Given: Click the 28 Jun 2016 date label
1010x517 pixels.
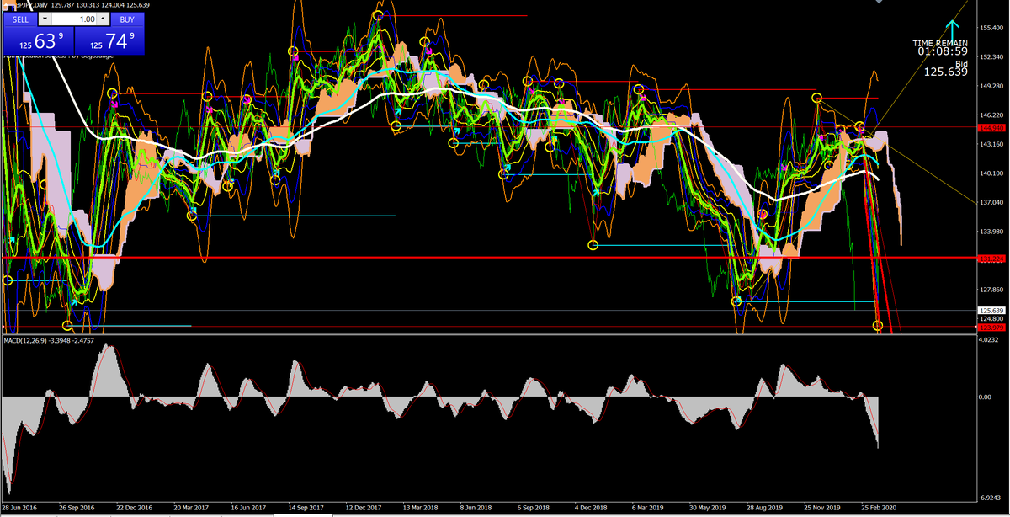Looking at the screenshot, I should pyautogui.click(x=20, y=509).
